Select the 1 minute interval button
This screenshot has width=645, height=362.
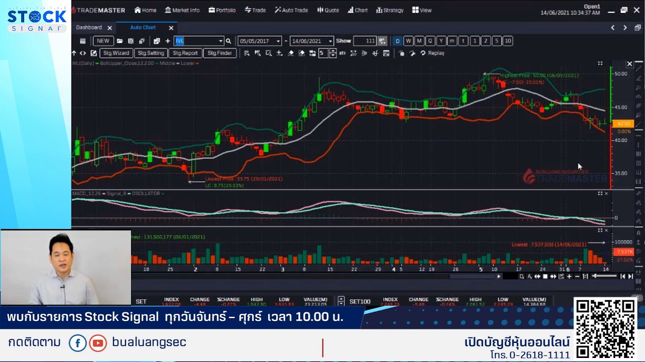click(475, 41)
